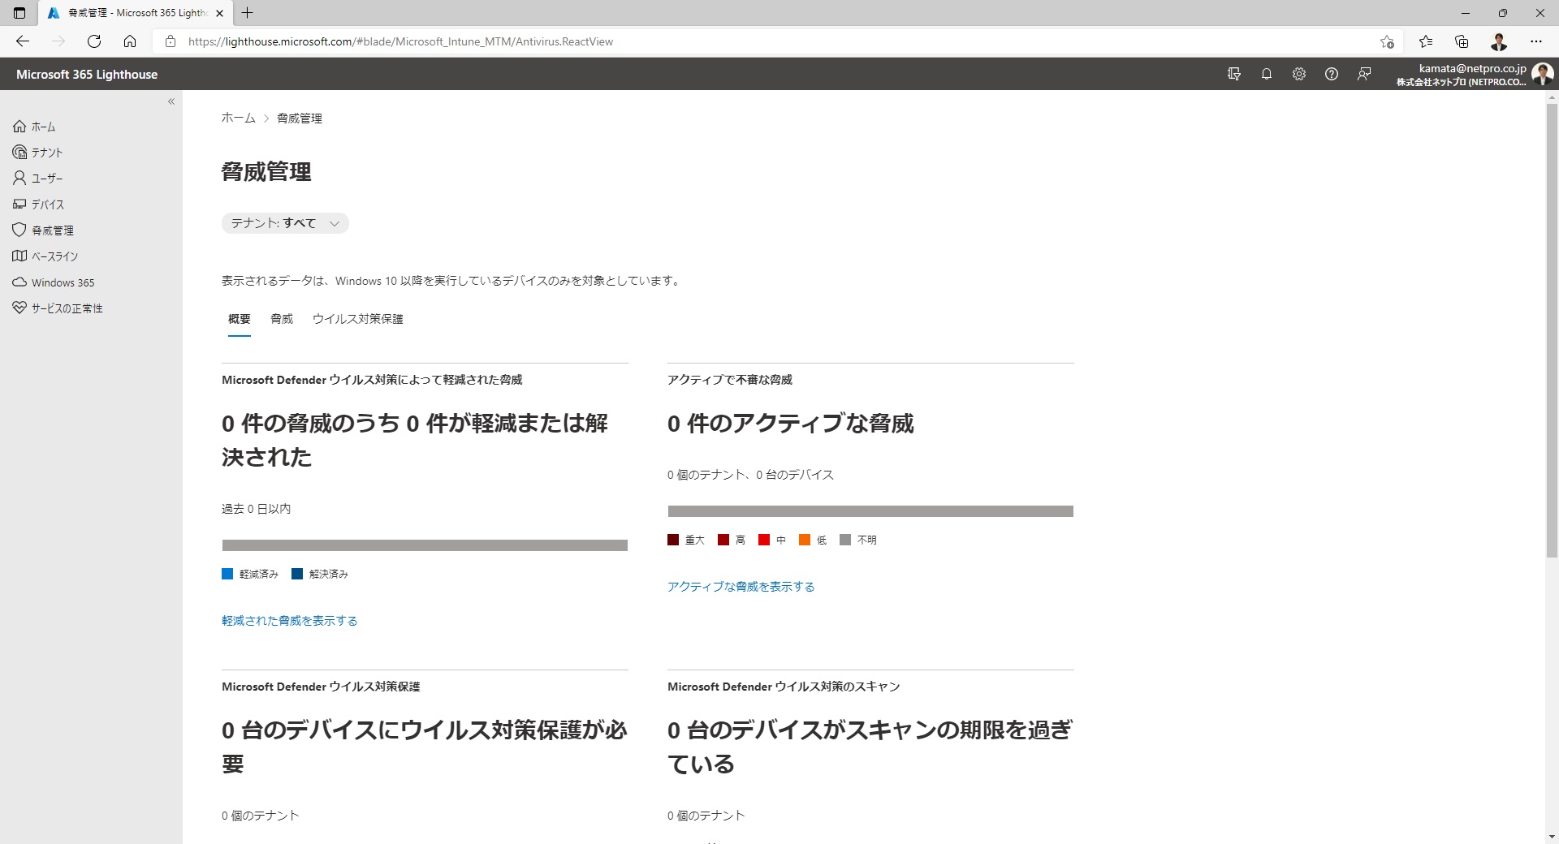
Task: Open the デバイス sidebar icon
Action: tap(19, 205)
